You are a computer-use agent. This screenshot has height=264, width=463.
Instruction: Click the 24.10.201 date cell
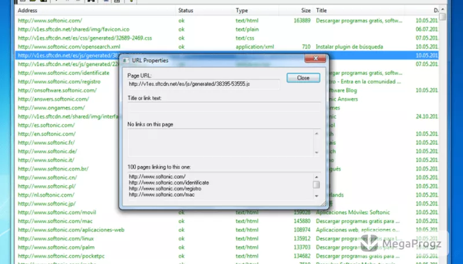coord(427,116)
